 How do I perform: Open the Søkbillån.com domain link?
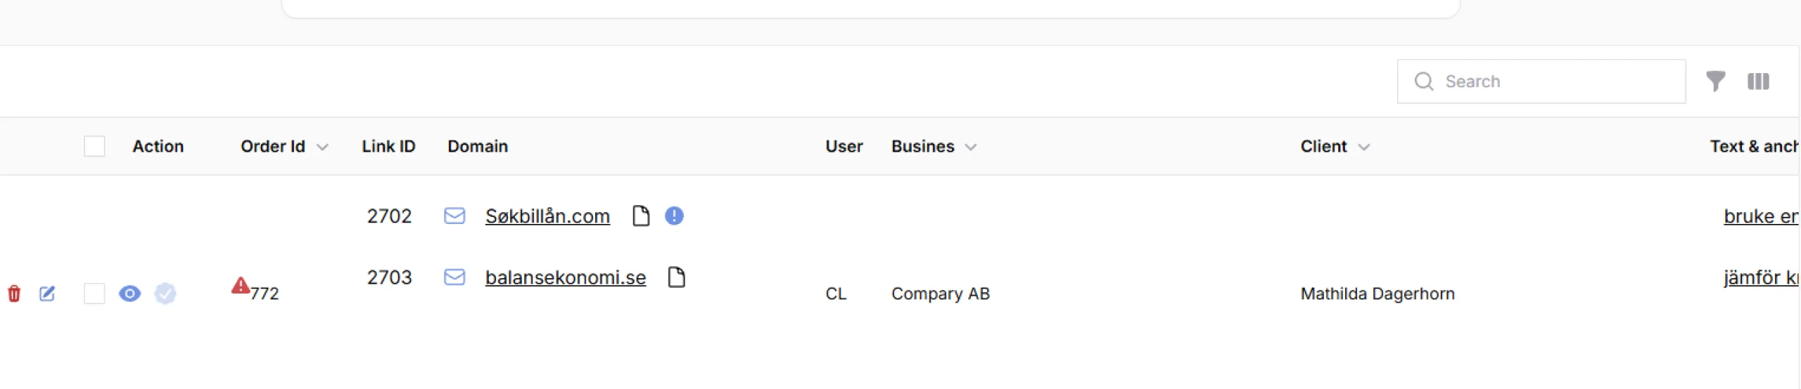[547, 216]
